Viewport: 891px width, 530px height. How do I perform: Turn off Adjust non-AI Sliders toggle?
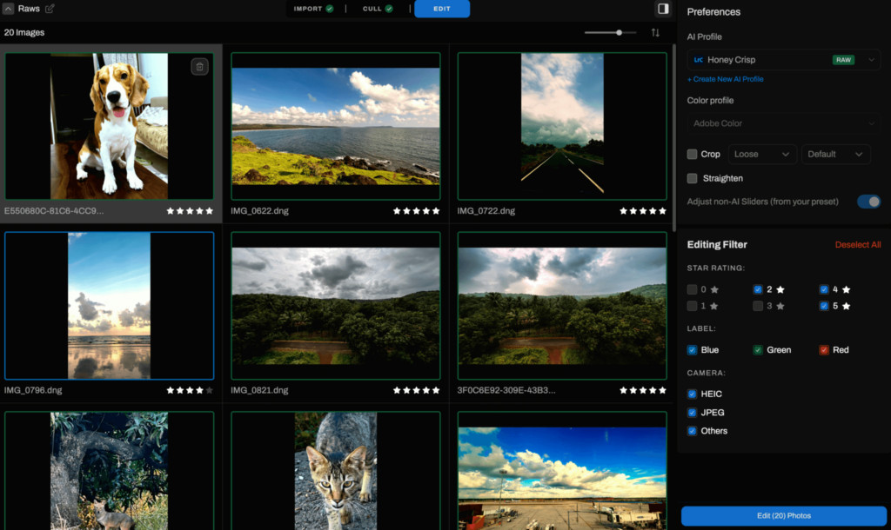pyautogui.click(x=869, y=202)
